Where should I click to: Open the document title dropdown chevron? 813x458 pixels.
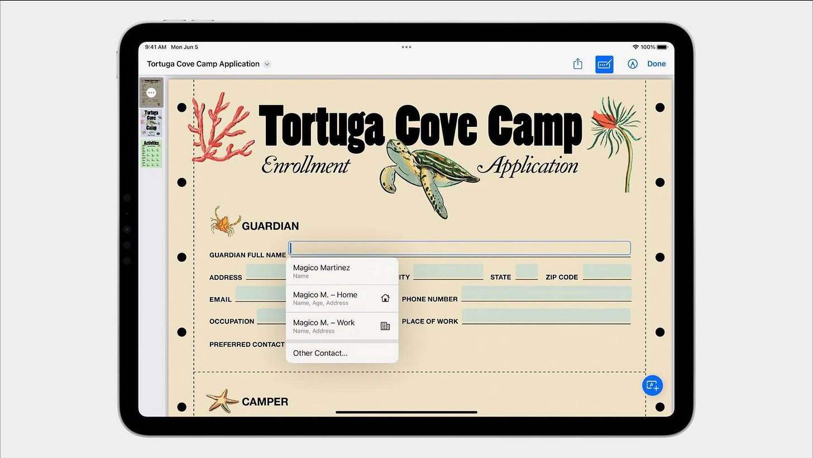pyautogui.click(x=267, y=64)
